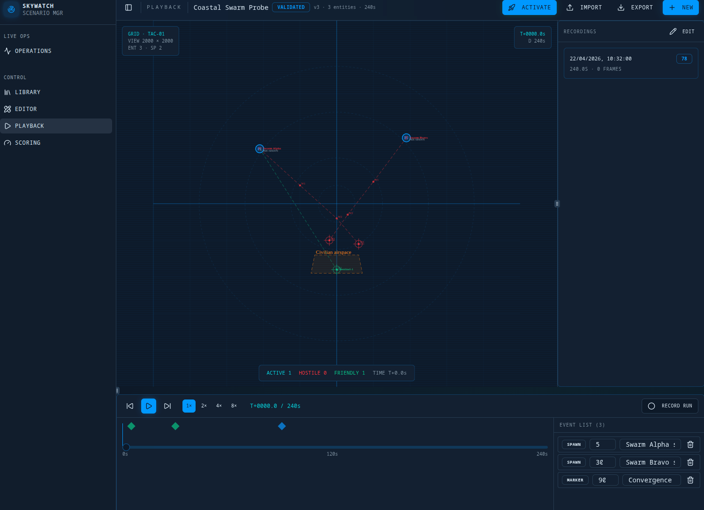
Task: Set playback speed to 2×
Action: tap(204, 406)
